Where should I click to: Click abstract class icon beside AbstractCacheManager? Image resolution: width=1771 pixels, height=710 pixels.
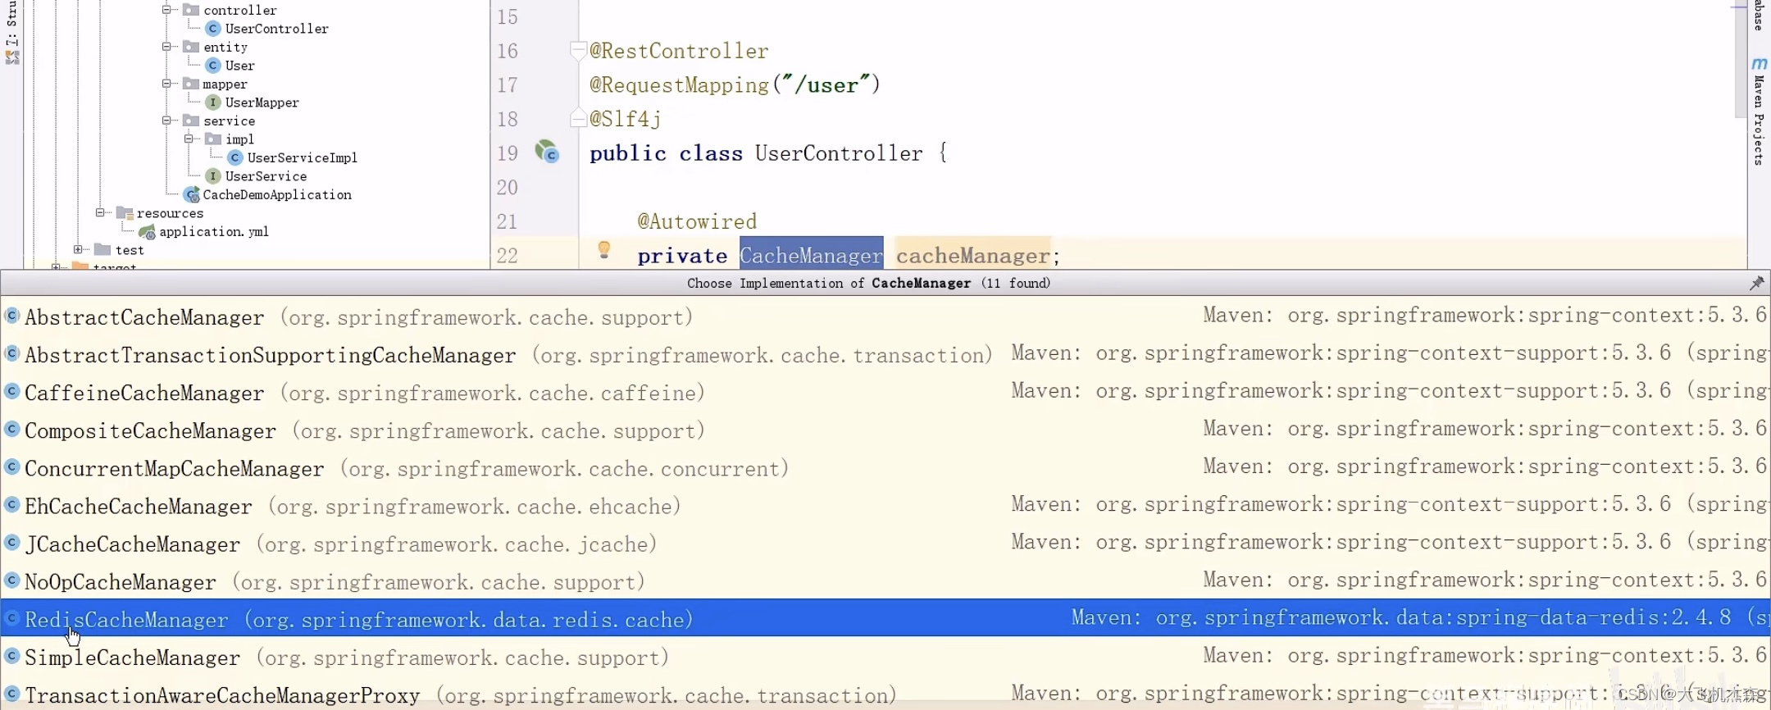[11, 316]
